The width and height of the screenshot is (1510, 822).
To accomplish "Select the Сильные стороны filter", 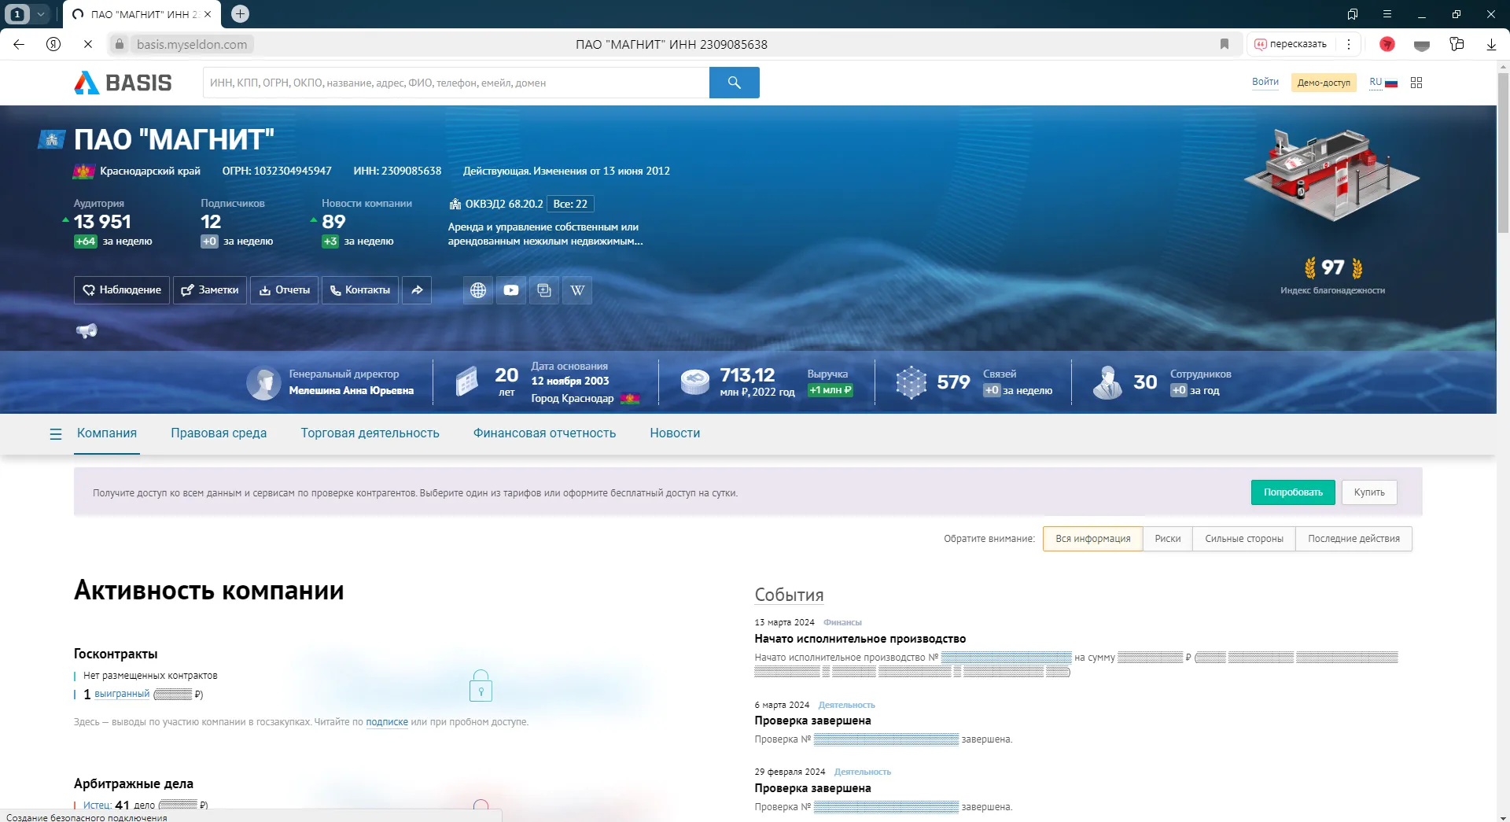I will coord(1243,539).
